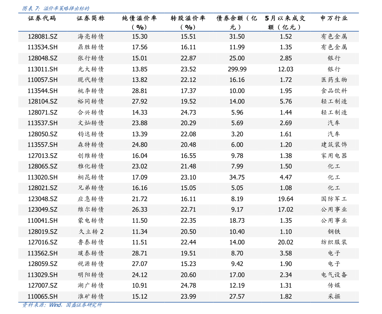Select the 电气设备 industry cell
This screenshot has height=314, width=382.
334,275
